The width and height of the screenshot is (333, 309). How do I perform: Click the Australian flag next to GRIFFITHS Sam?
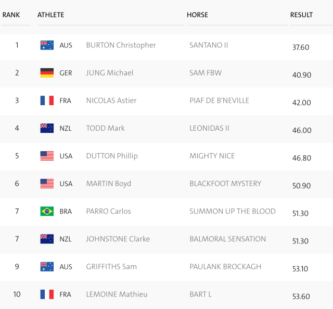(47, 267)
